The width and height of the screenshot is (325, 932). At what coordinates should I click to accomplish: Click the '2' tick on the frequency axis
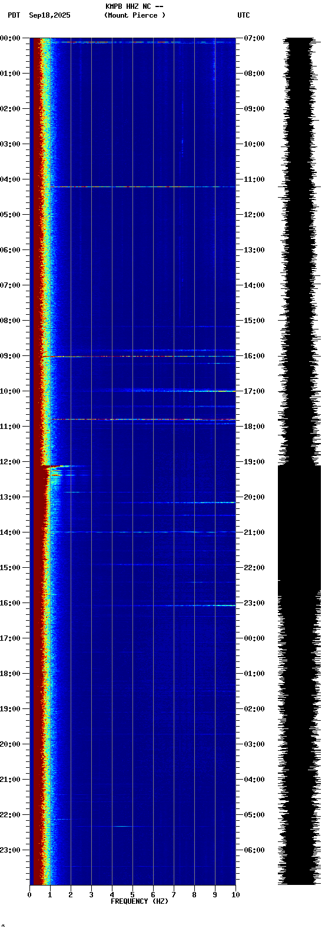(71, 895)
